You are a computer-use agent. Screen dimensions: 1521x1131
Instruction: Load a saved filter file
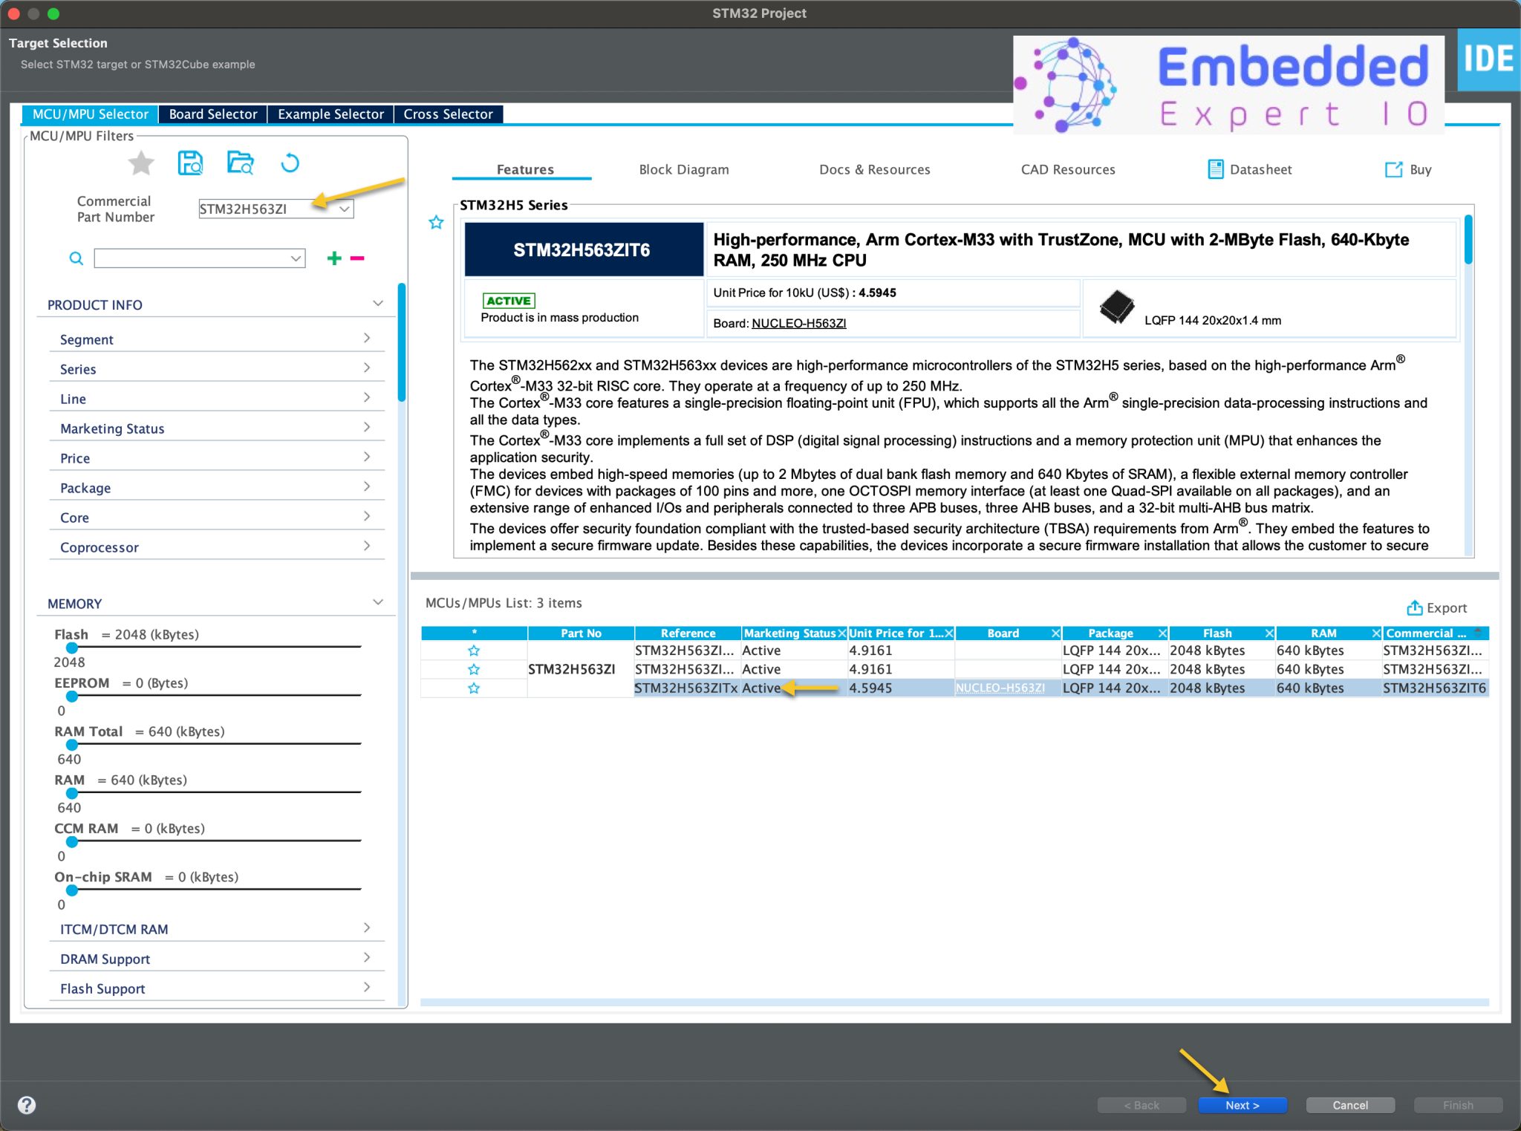[x=240, y=163]
